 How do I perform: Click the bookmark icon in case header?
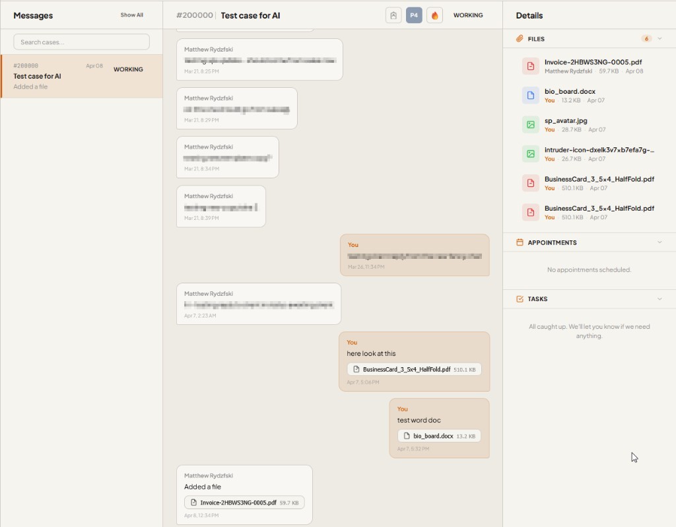coord(393,16)
